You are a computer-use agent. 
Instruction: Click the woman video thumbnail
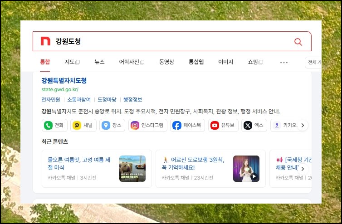[246, 169]
